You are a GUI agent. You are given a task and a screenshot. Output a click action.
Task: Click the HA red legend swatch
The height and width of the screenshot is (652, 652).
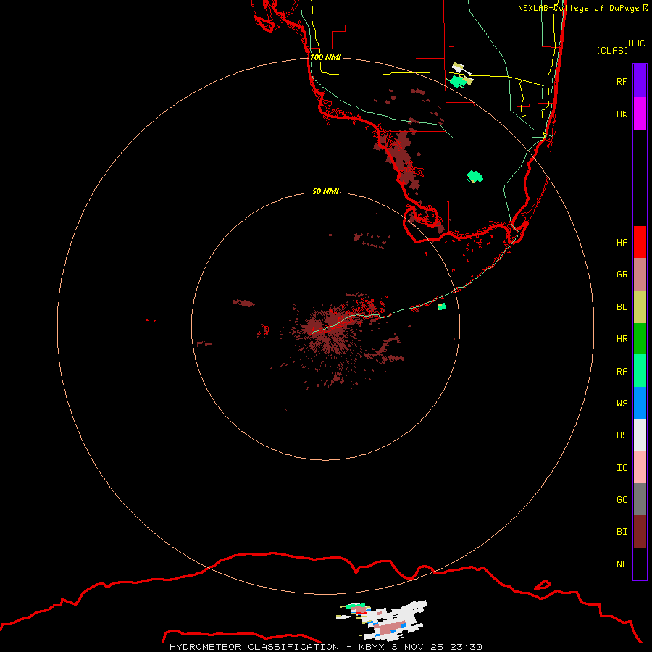(640, 242)
